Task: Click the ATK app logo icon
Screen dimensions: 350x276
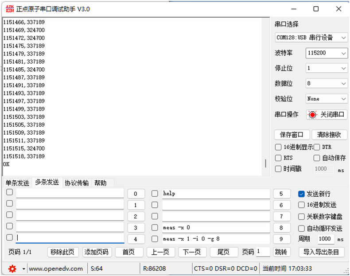Action: pyautogui.click(x=8, y=9)
